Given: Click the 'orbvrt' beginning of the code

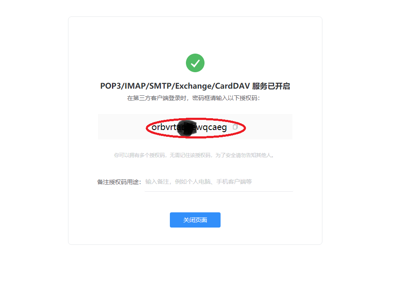Looking at the screenshot, I should click(164, 127).
